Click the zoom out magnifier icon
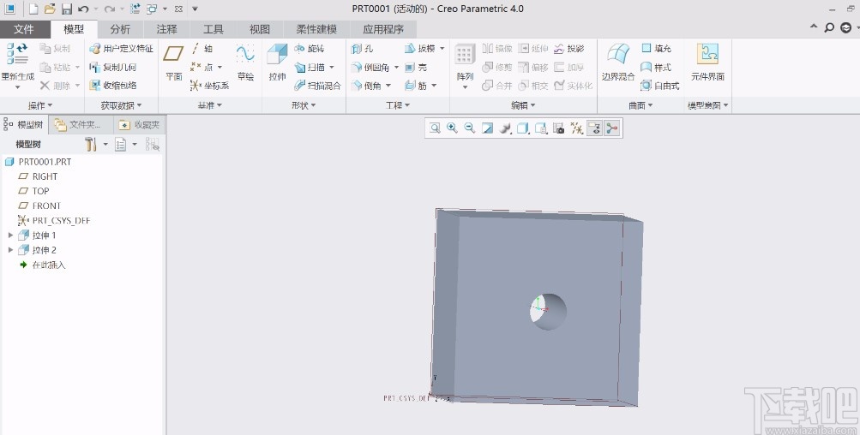 470,128
